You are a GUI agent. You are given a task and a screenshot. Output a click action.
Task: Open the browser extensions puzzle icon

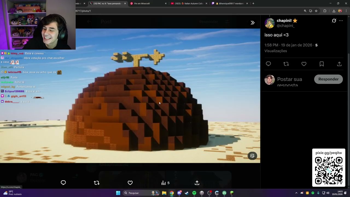(x=325, y=11)
